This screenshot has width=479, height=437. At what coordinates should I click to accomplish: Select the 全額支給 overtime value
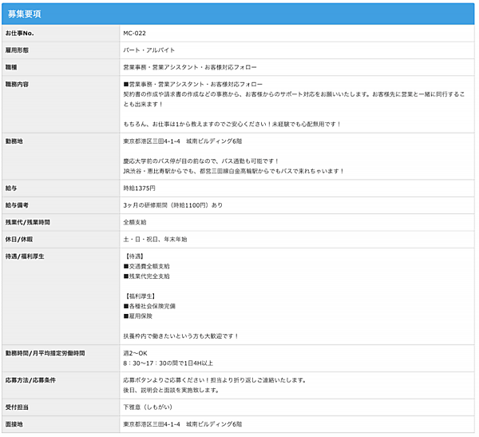point(135,222)
